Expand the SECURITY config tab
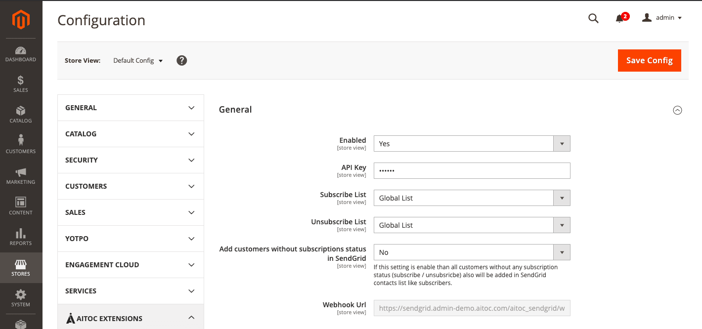 pos(131,160)
